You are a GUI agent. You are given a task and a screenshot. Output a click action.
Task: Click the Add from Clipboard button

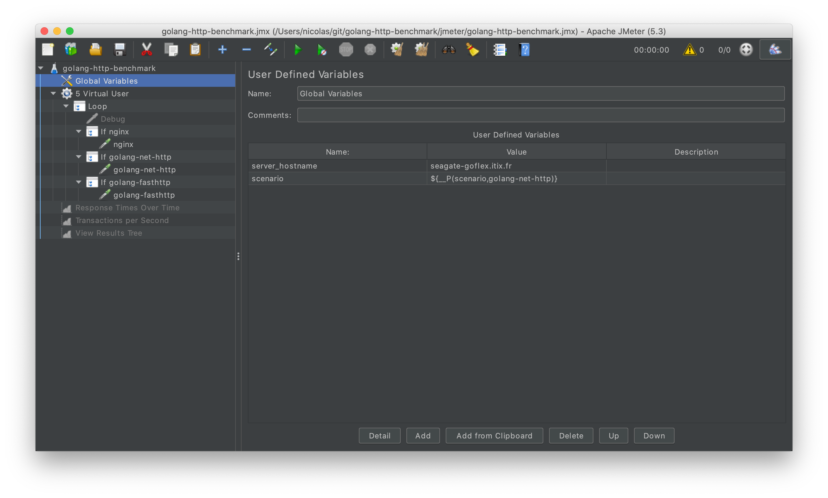494,436
